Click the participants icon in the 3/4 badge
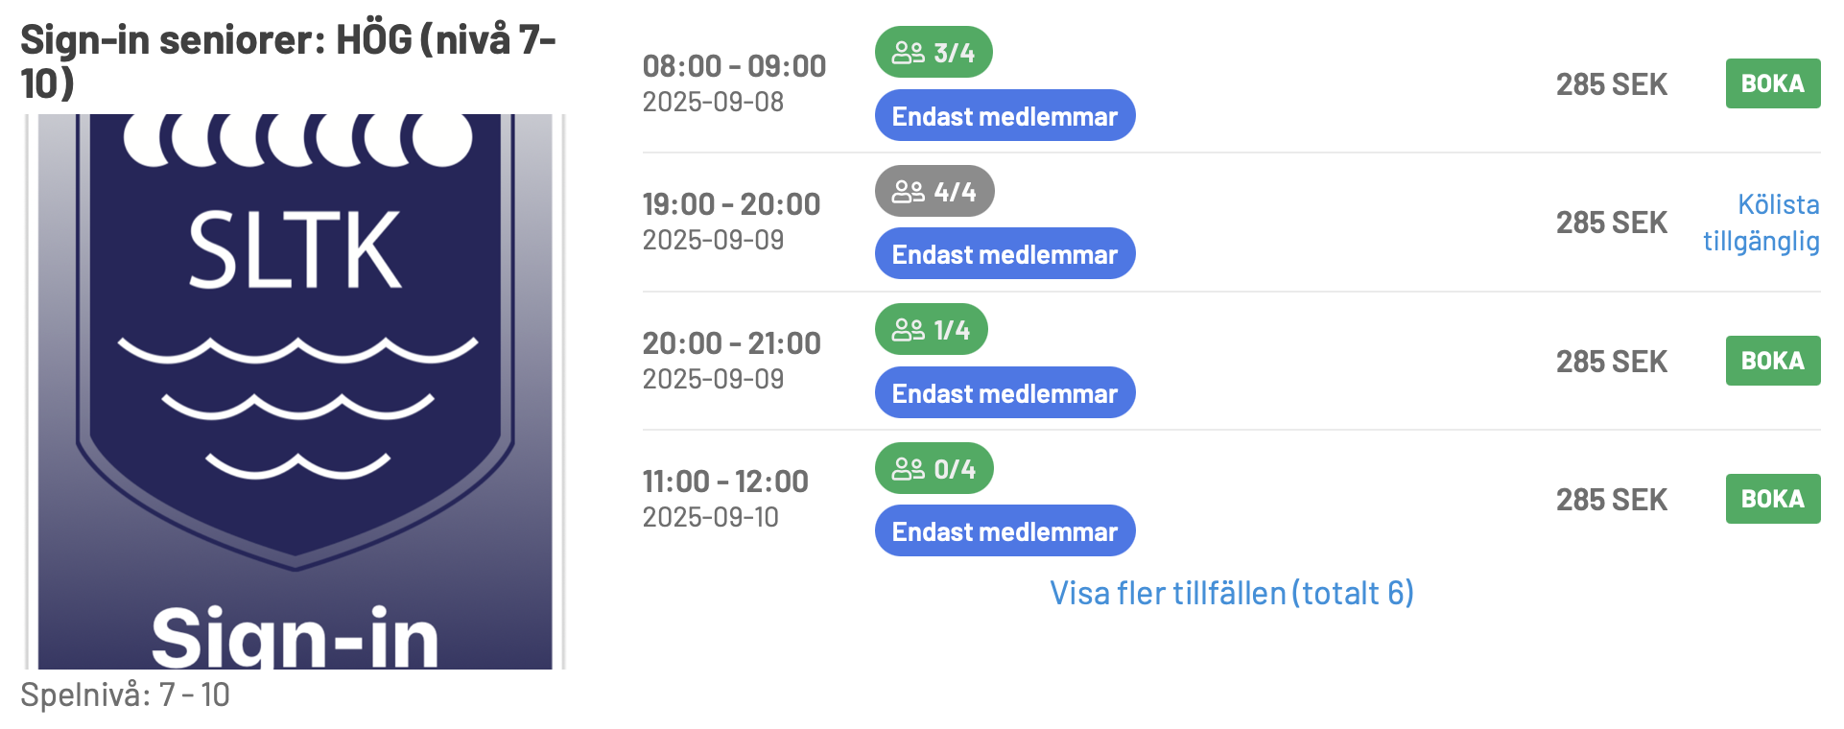This screenshot has height=729, width=1844. pos(908,53)
